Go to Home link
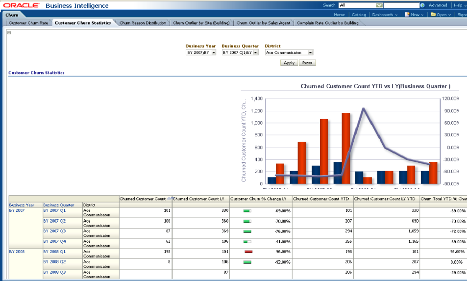The height and width of the screenshot is (281, 467). (339, 15)
